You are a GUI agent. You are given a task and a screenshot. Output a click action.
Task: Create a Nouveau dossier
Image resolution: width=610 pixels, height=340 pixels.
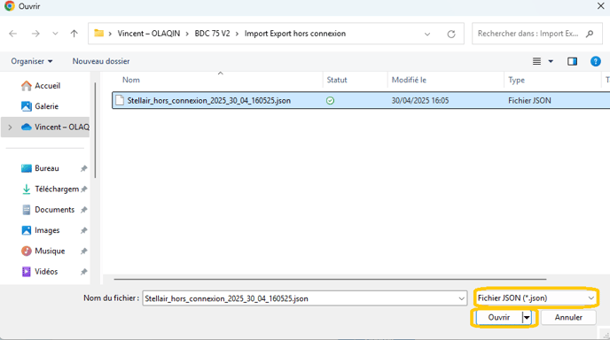tap(101, 61)
